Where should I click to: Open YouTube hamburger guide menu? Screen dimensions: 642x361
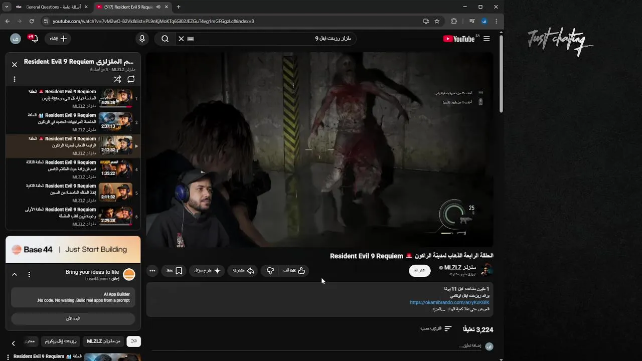(487, 39)
